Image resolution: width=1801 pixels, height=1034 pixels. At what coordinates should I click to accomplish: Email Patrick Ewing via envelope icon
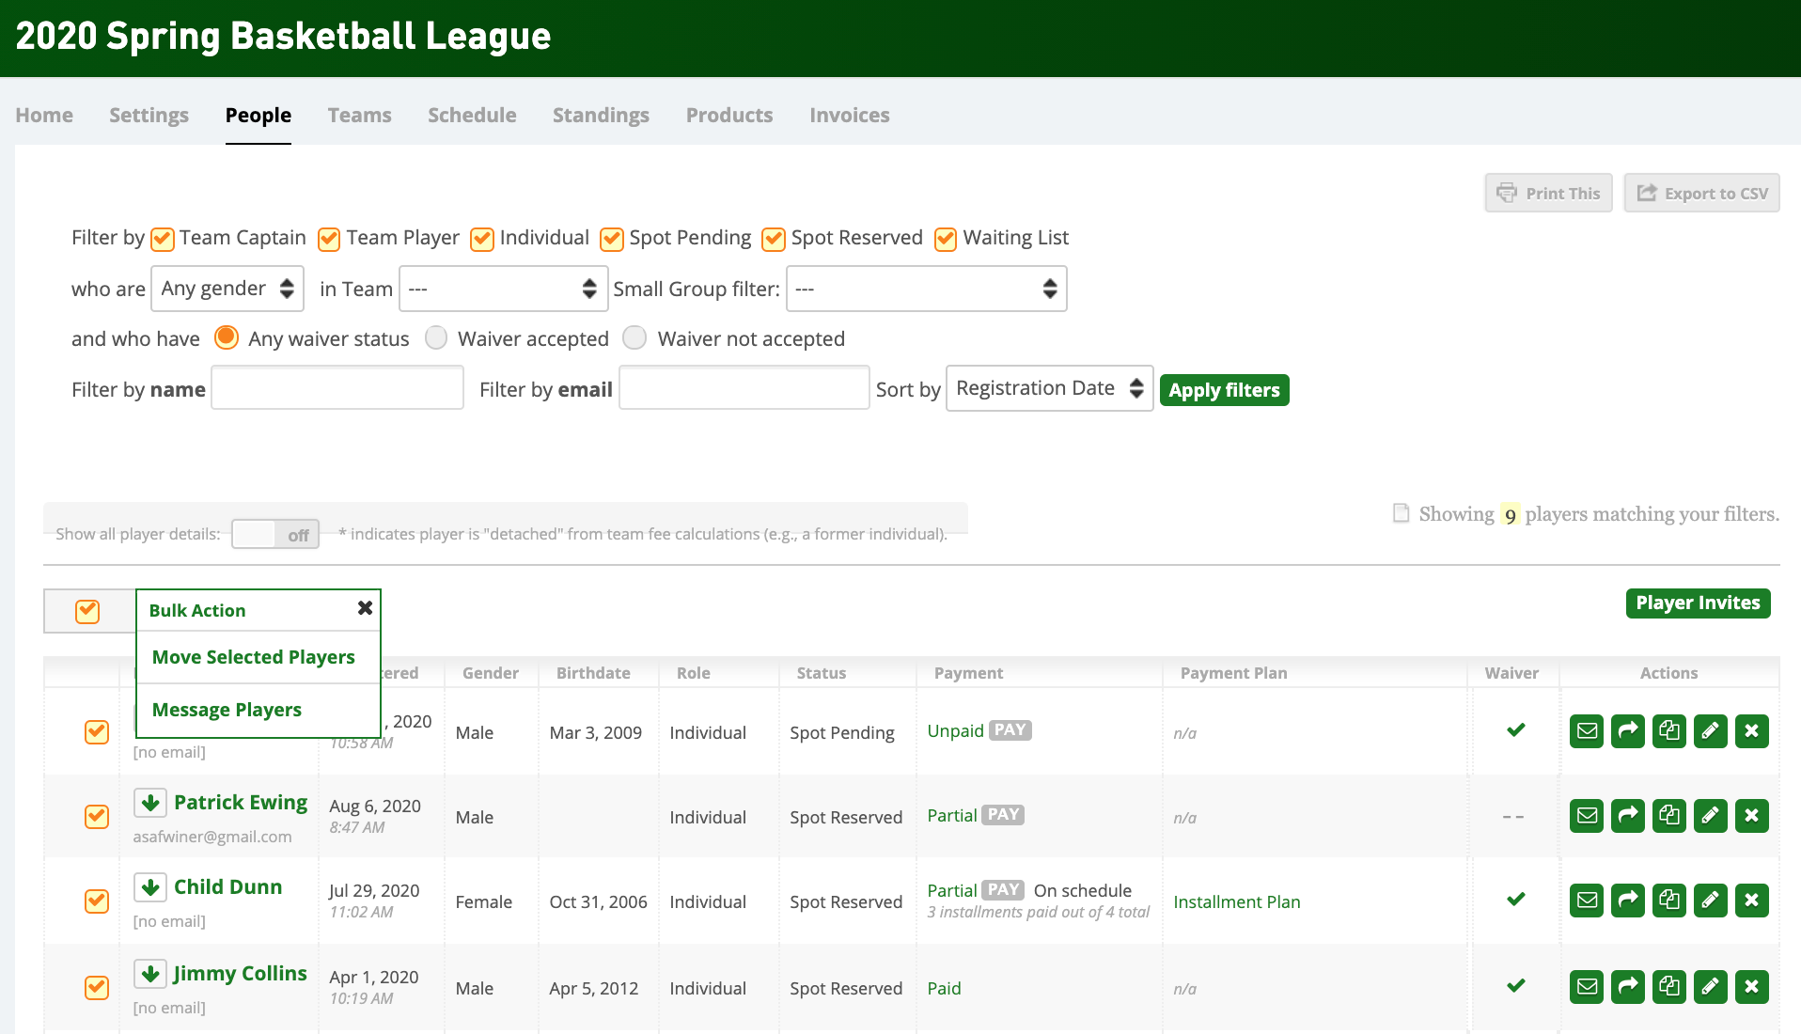[x=1587, y=816]
